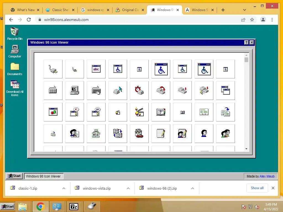
Task: Choose the two overlapping windows icon
Action: [x=226, y=91]
